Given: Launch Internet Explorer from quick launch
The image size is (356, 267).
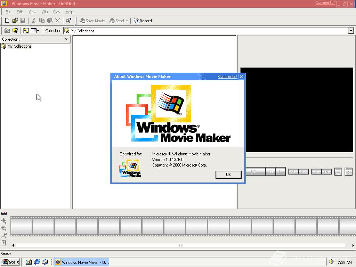Looking at the screenshot, I should point(37,262).
